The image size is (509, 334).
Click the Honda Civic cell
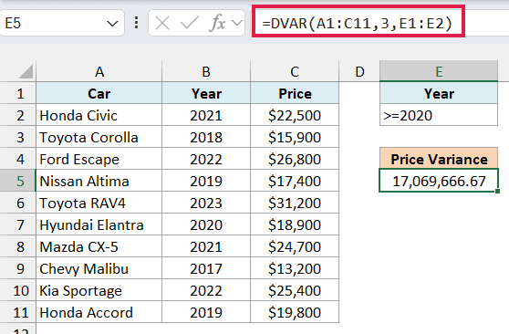point(99,115)
